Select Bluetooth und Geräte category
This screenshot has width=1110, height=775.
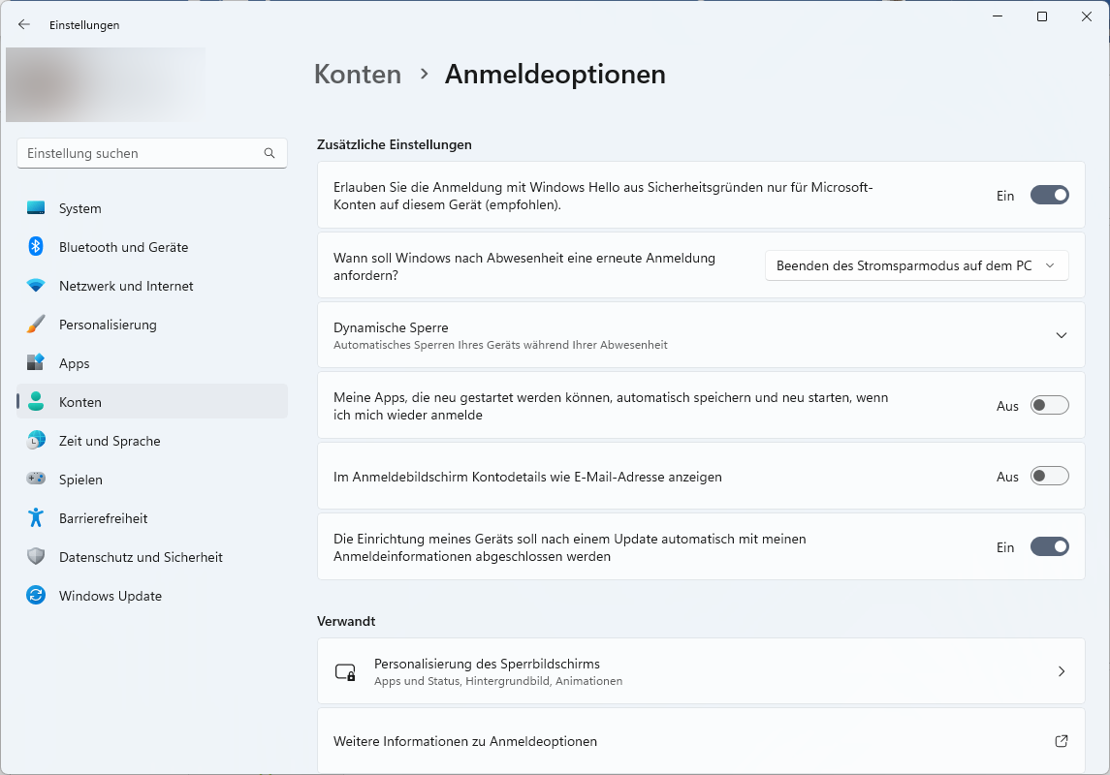[x=152, y=247]
